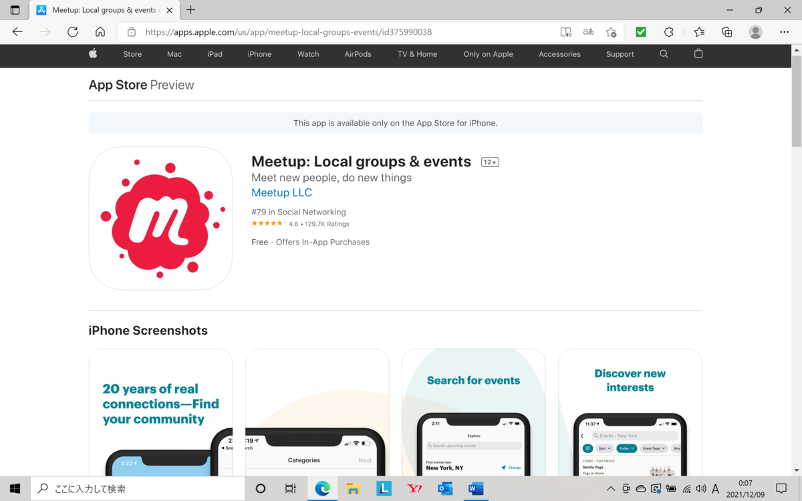
Task: Add this page to favorites star
Action: click(x=611, y=32)
